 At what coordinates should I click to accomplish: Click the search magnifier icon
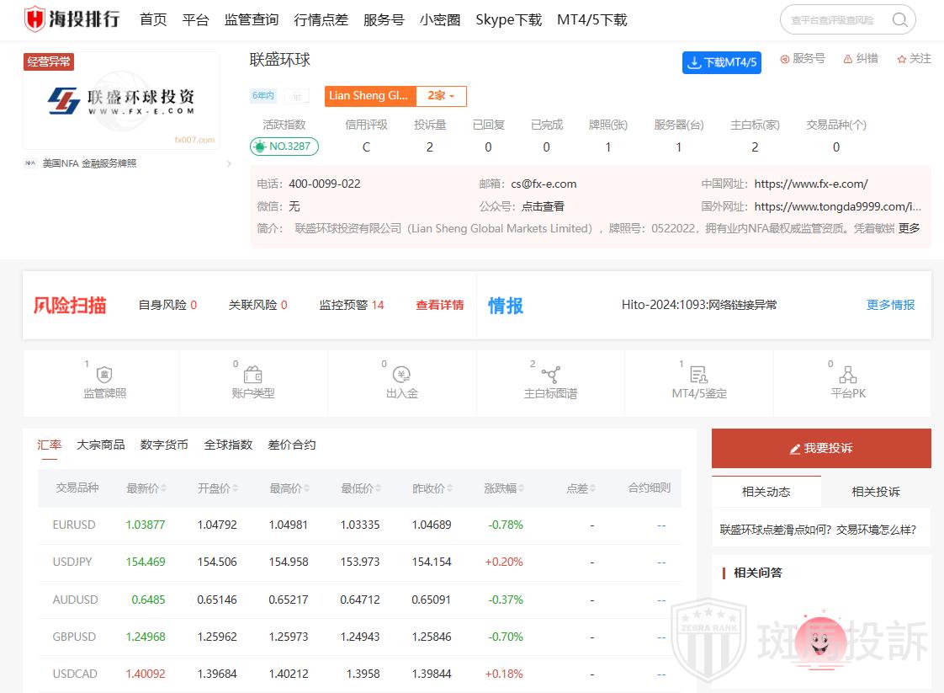[899, 20]
